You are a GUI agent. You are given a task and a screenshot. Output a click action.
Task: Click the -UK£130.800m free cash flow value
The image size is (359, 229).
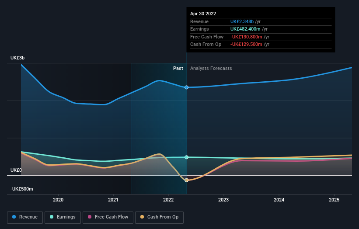(x=246, y=37)
